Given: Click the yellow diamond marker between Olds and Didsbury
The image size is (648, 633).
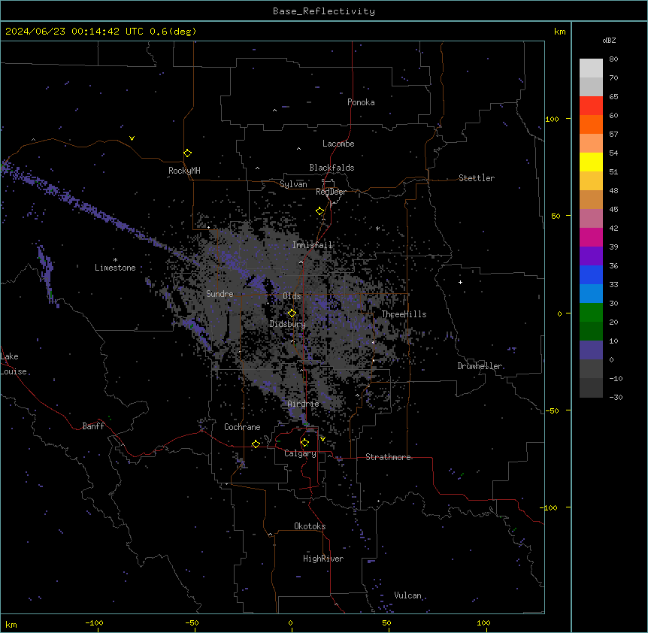Looking at the screenshot, I should click(292, 313).
